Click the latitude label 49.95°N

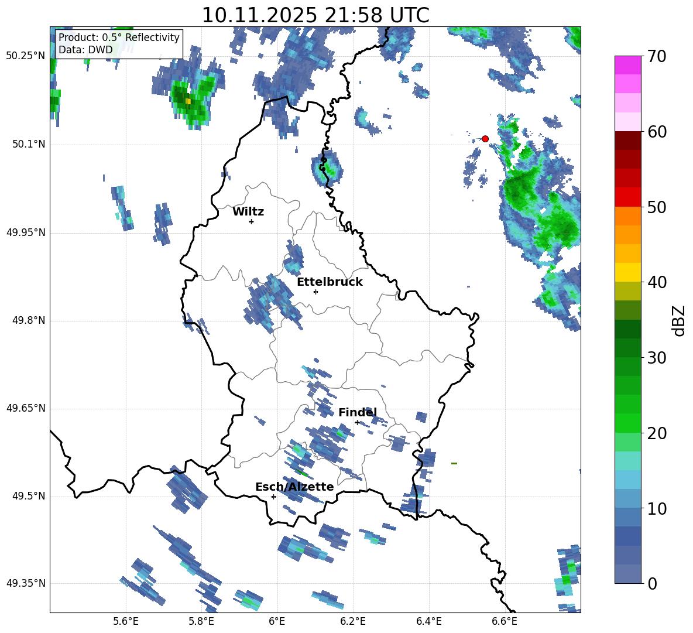point(26,232)
